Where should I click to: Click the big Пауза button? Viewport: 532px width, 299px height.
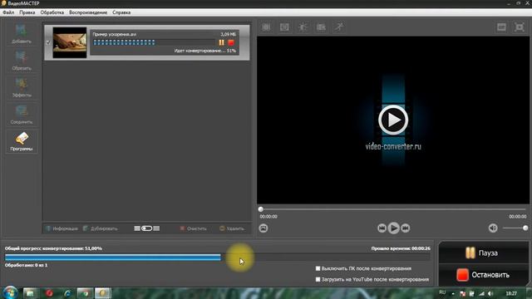click(484, 252)
